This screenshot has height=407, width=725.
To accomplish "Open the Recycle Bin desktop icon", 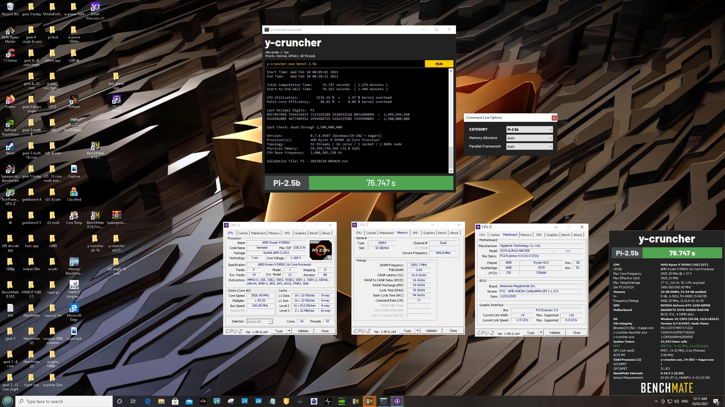I will click(10, 9).
